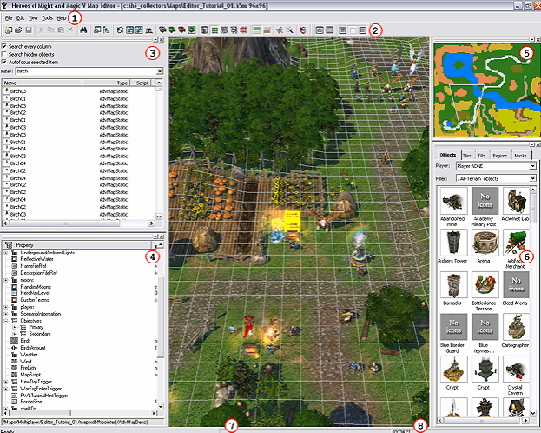Viewport: 541px width, 433px height.
Task: Click the New map toolbar icon
Action: (9, 30)
